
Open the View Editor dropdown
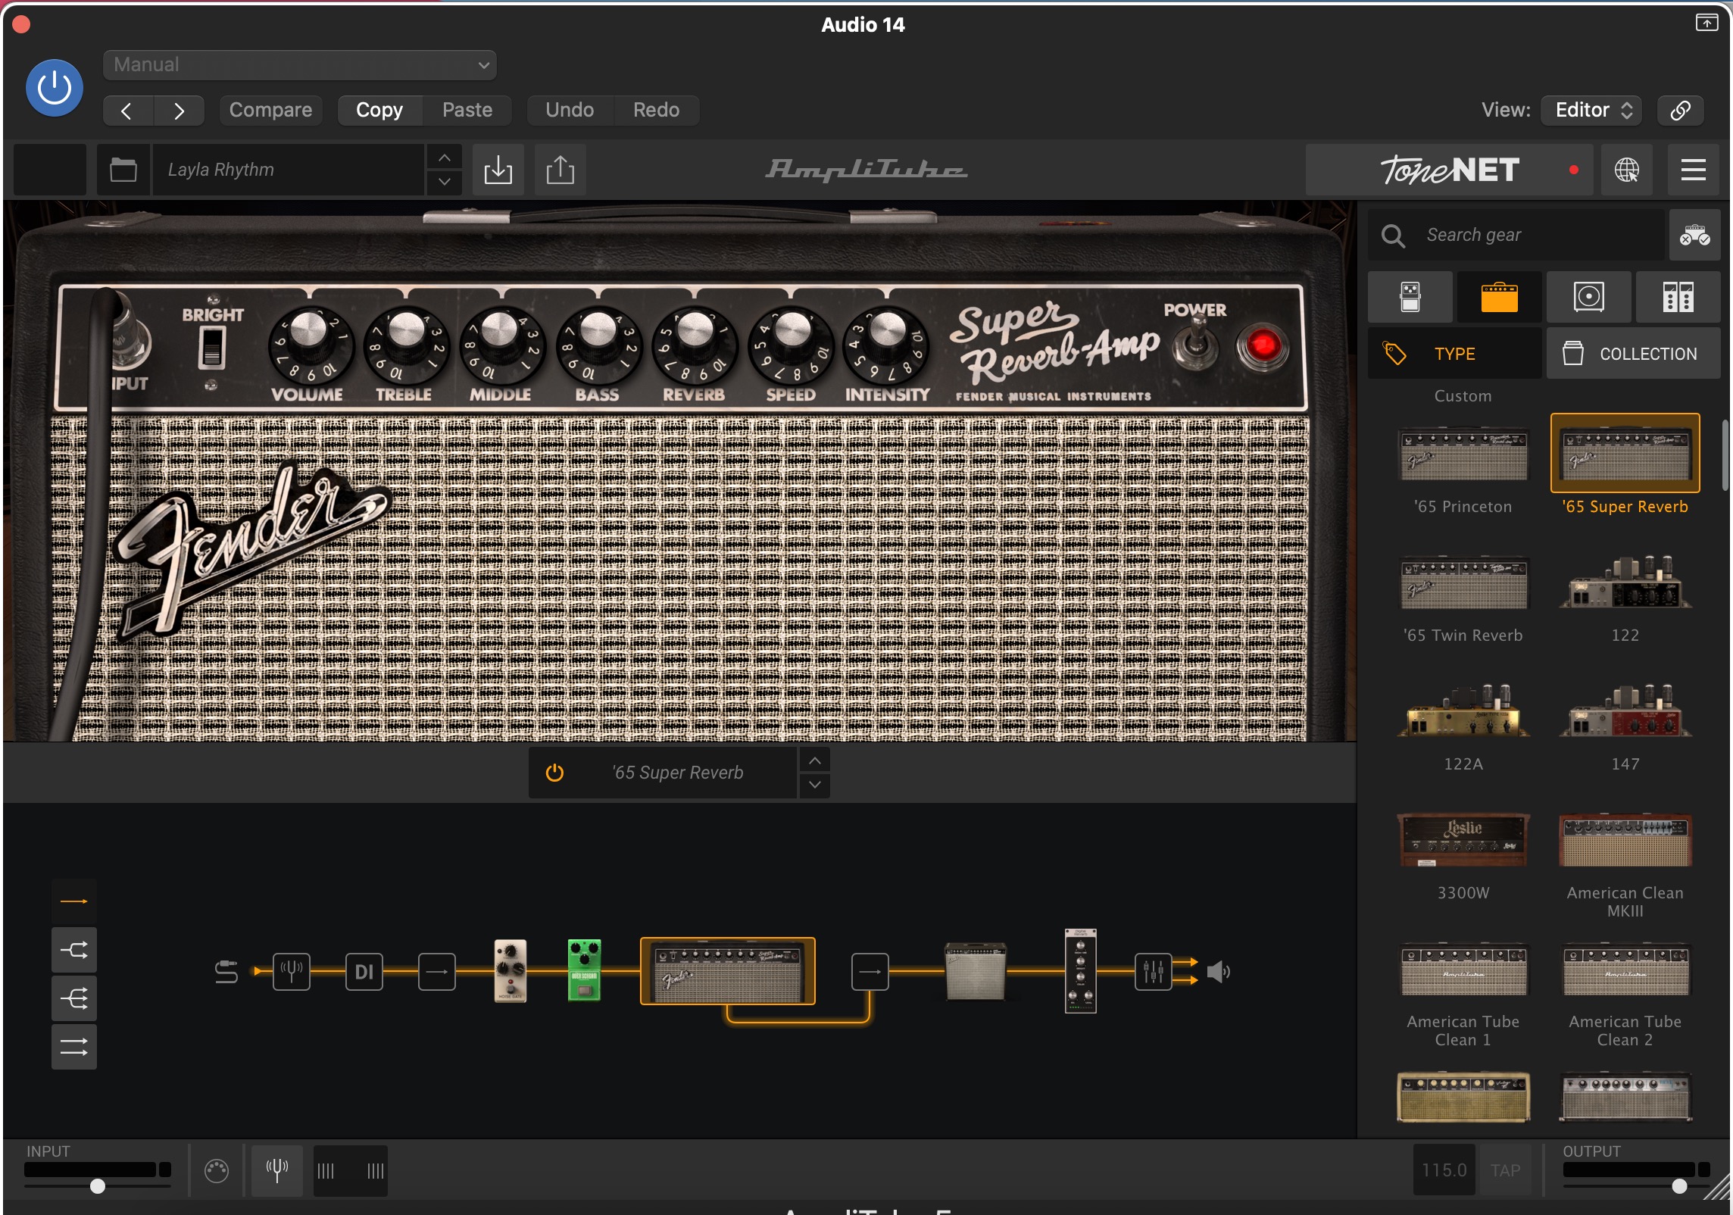pos(1592,111)
